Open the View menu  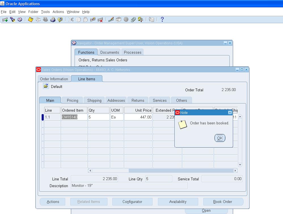pos(22,12)
